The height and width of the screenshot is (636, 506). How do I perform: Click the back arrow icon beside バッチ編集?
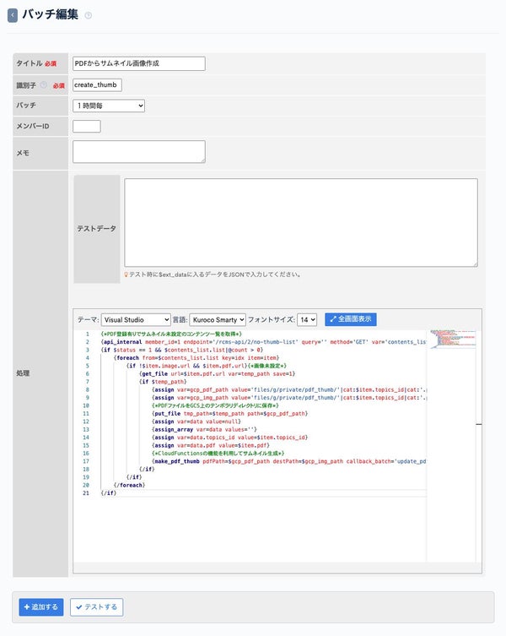(13, 15)
